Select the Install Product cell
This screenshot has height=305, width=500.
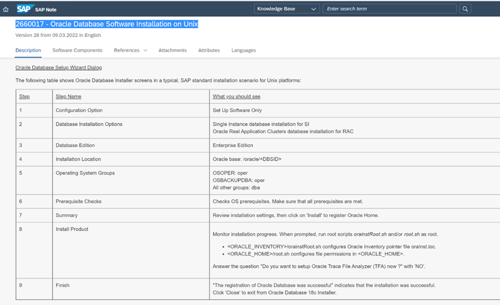131,250
